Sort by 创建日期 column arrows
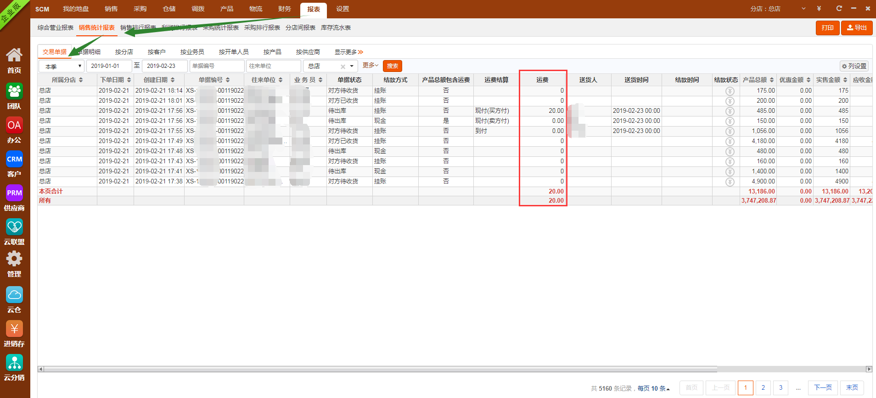The width and height of the screenshot is (876, 398). tap(173, 80)
